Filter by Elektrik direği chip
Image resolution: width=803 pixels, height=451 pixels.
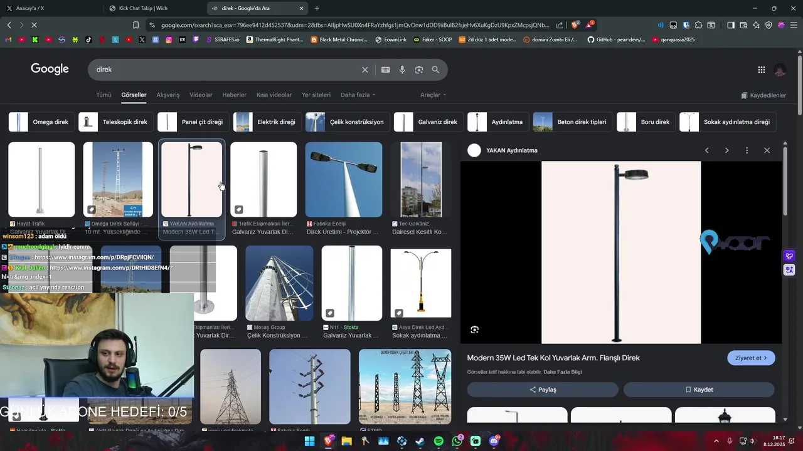[266, 122]
